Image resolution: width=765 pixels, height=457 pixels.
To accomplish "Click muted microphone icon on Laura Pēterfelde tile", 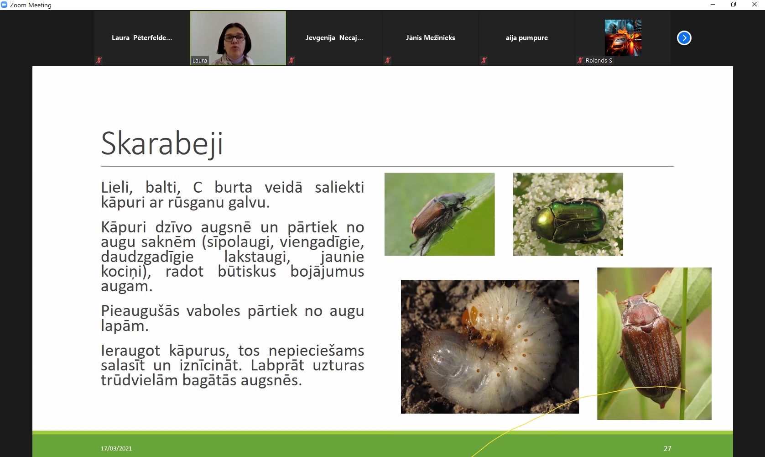I will pyautogui.click(x=99, y=60).
